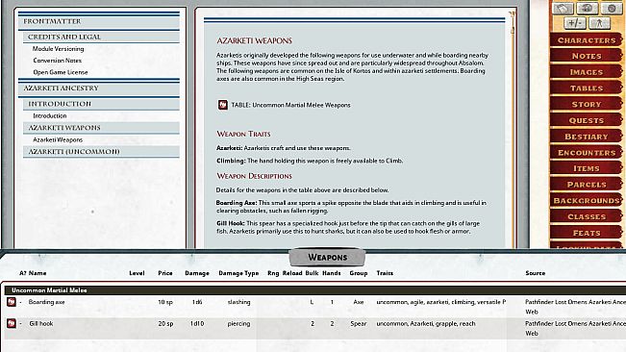Image resolution: width=626 pixels, height=352 pixels.
Task: Open the Characters sidebar button
Action: pyautogui.click(x=586, y=40)
